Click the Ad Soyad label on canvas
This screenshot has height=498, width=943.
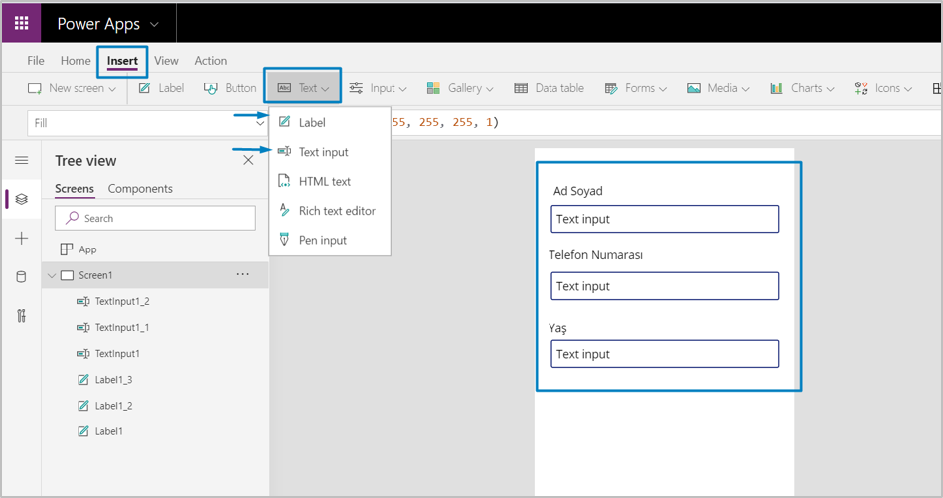click(x=578, y=191)
